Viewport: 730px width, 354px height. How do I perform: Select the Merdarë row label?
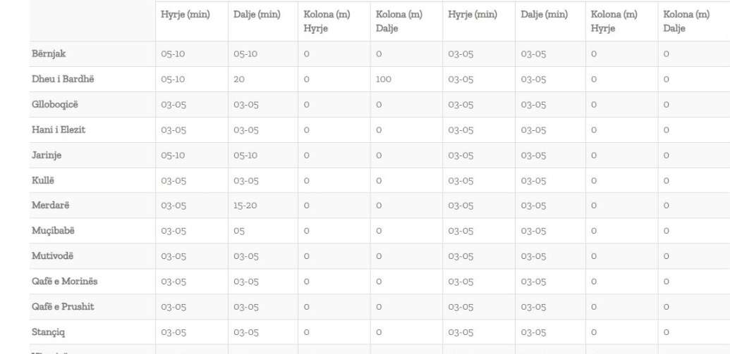[50, 206]
